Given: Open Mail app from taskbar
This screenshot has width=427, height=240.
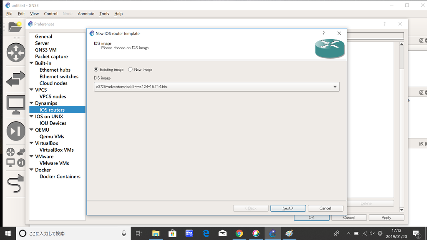Looking at the screenshot, I should pyautogui.click(x=223, y=233).
